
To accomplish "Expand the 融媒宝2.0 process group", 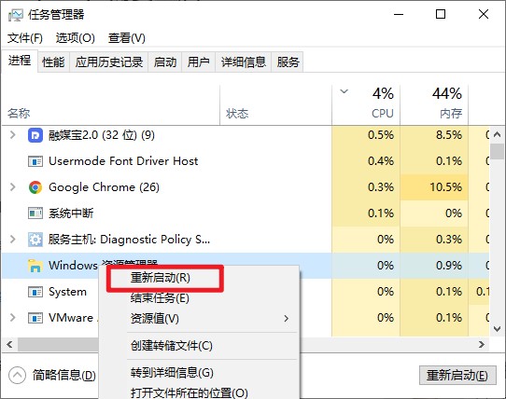I will pyautogui.click(x=12, y=135).
